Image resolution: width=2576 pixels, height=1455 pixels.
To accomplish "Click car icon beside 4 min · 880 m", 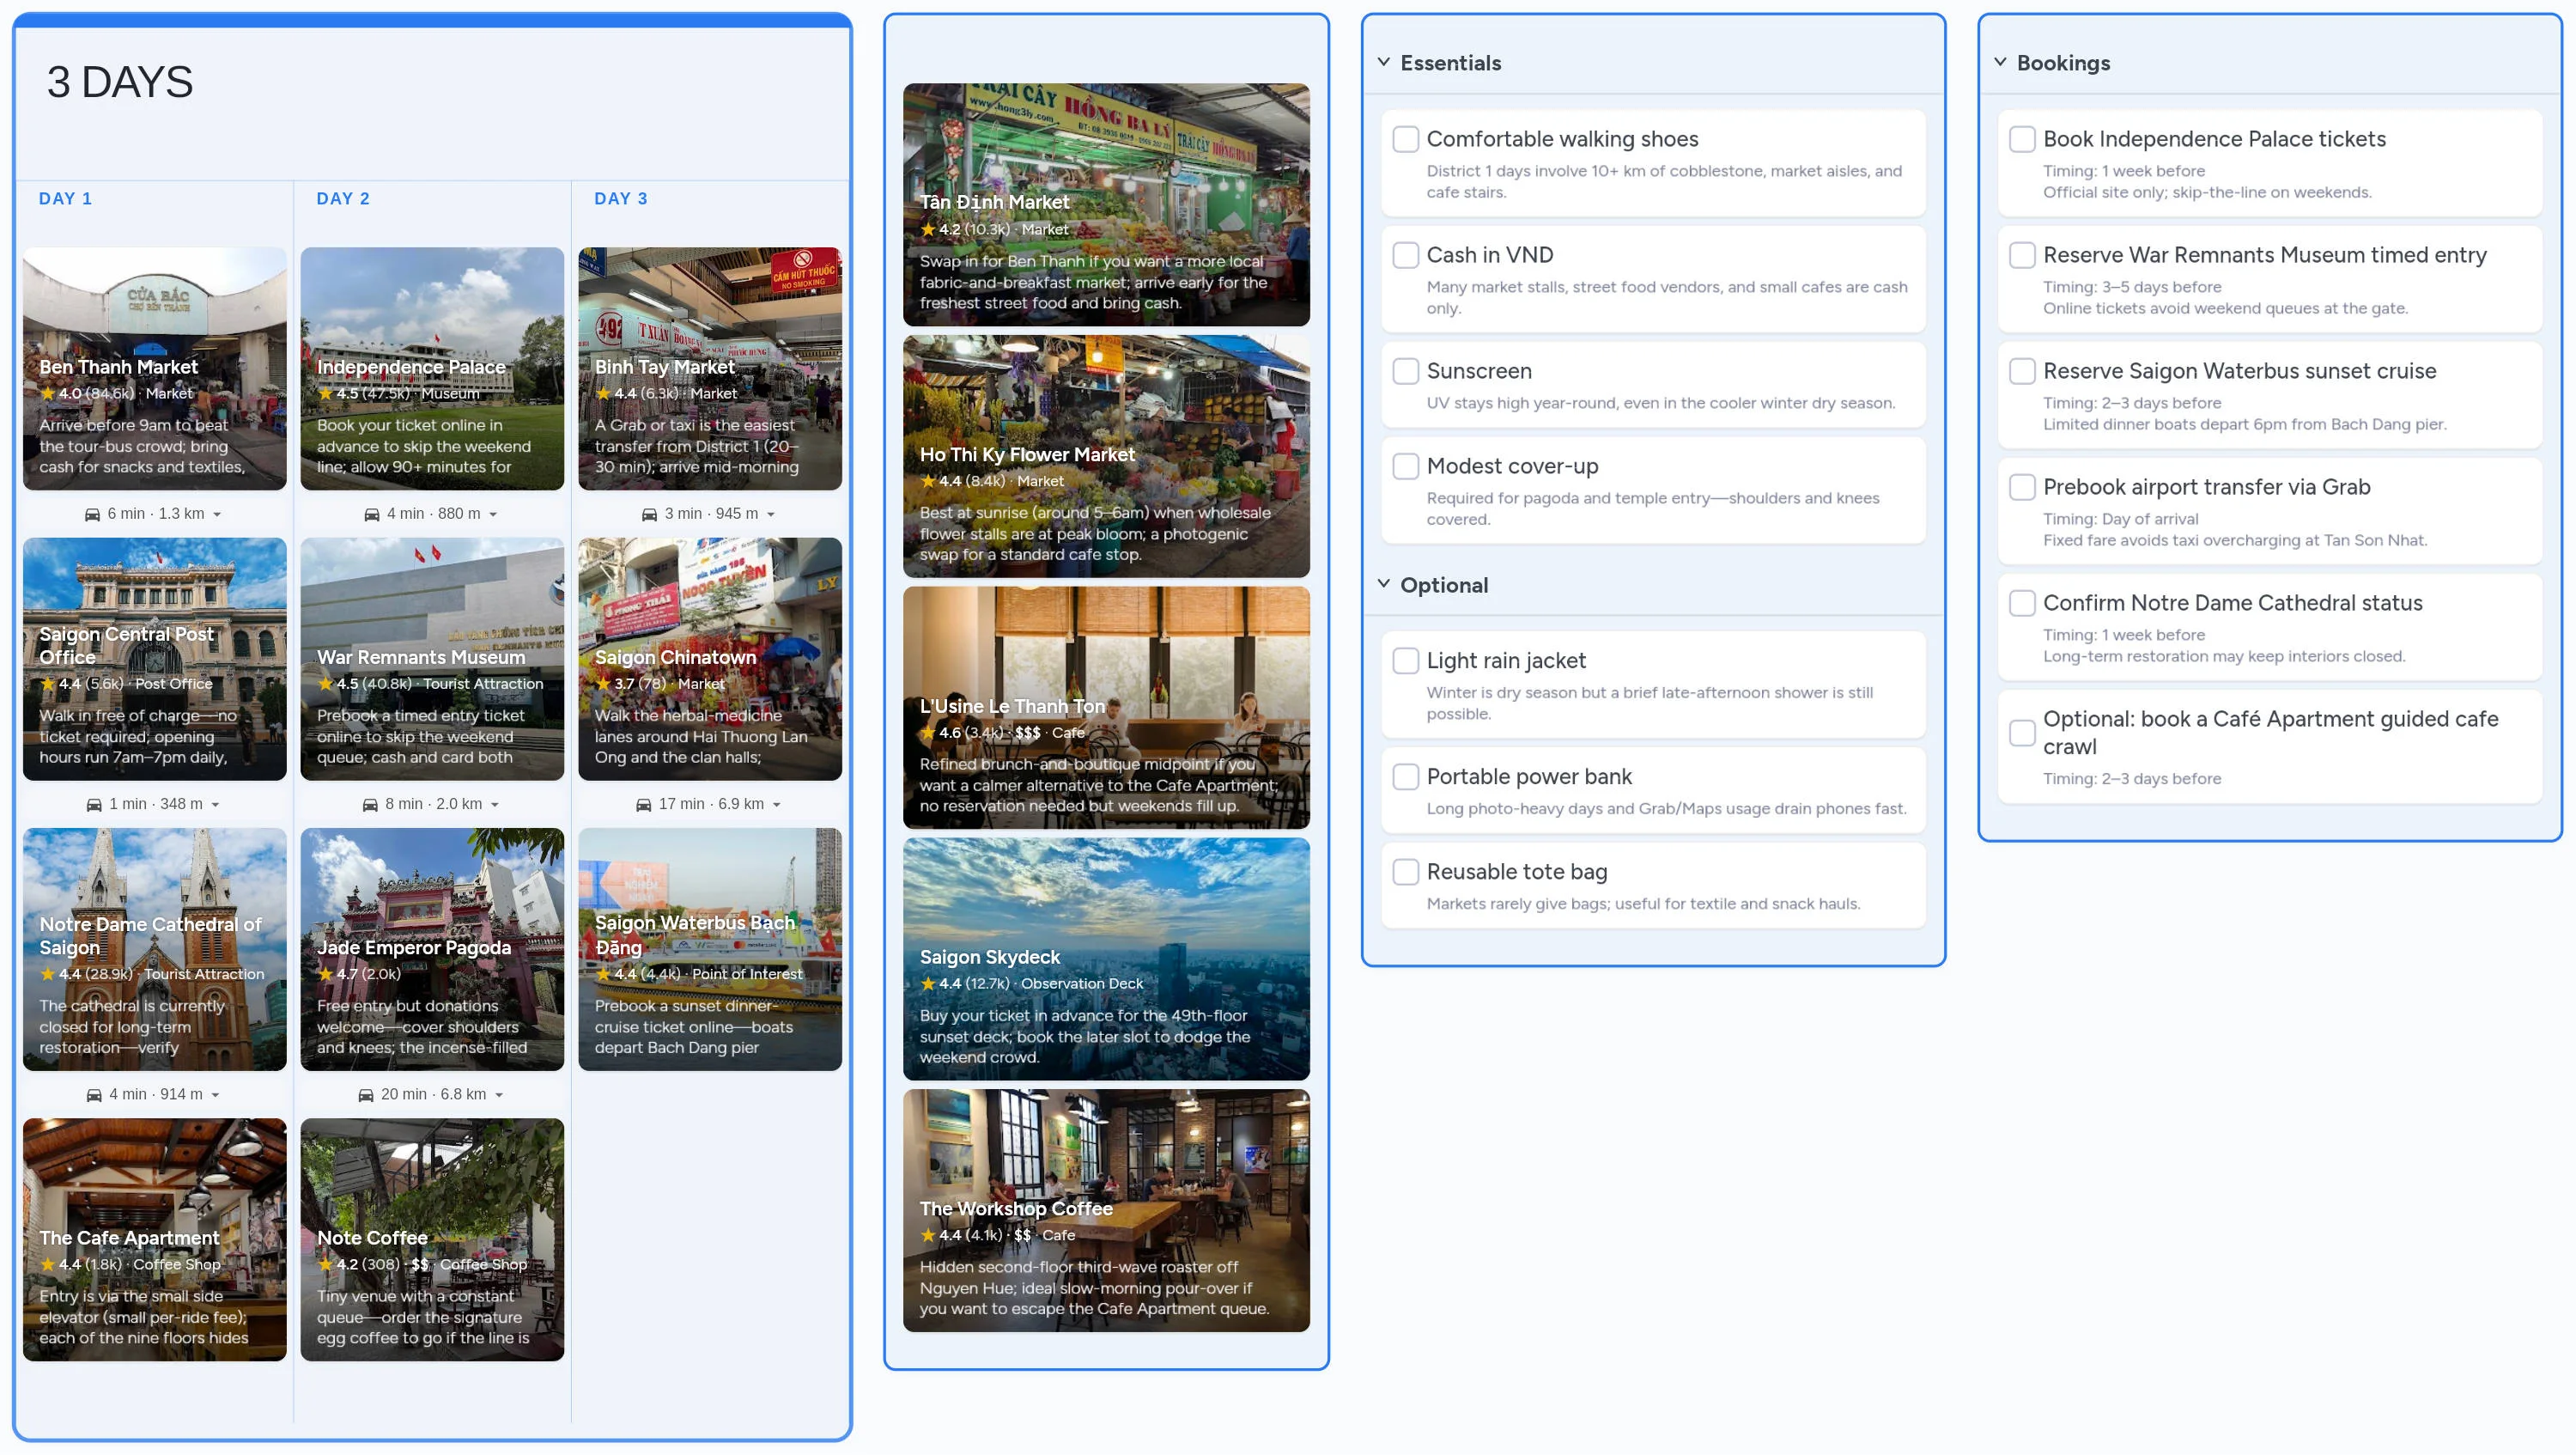I will pyautogui.click(x=371, y=514).
